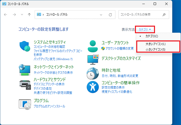This screenshot has width=181, height=125.
Task: Click プログラムのアンインストール link
Action: (49, 106)
